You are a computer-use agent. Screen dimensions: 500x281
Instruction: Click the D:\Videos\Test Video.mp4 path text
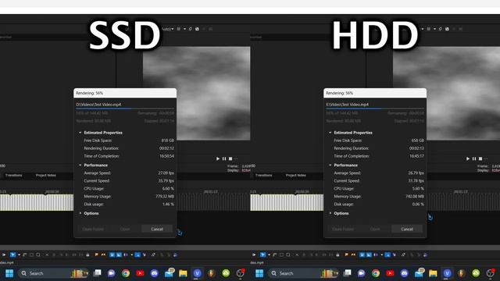tap(98, 104)
